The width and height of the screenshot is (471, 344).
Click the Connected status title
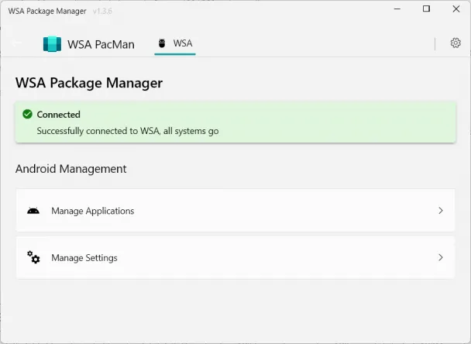(59, 115)
